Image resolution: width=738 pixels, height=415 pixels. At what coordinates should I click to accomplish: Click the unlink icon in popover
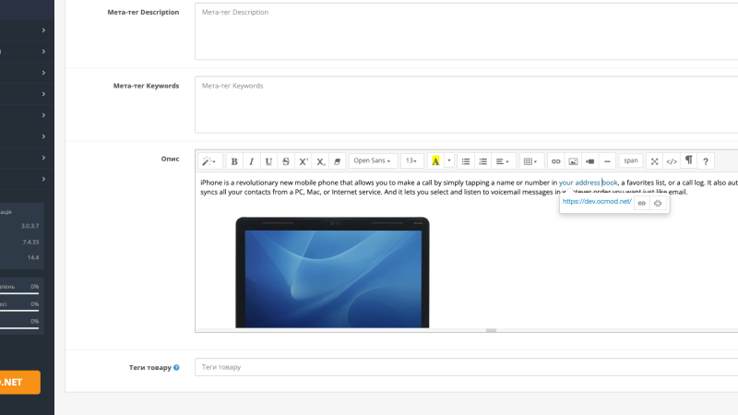tap(658, 203)
